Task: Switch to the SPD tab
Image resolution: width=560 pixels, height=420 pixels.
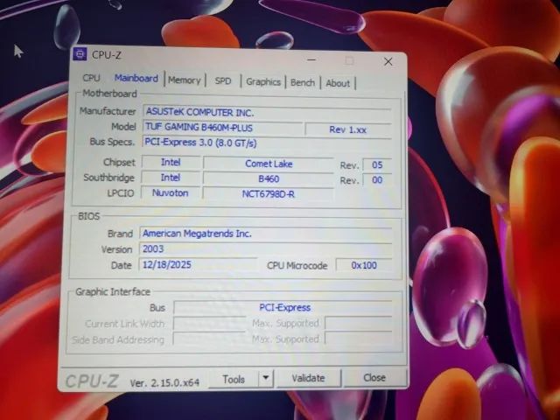Action: 223,81
